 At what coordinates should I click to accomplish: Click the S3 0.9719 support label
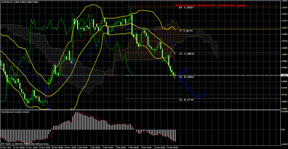[186, 99]
